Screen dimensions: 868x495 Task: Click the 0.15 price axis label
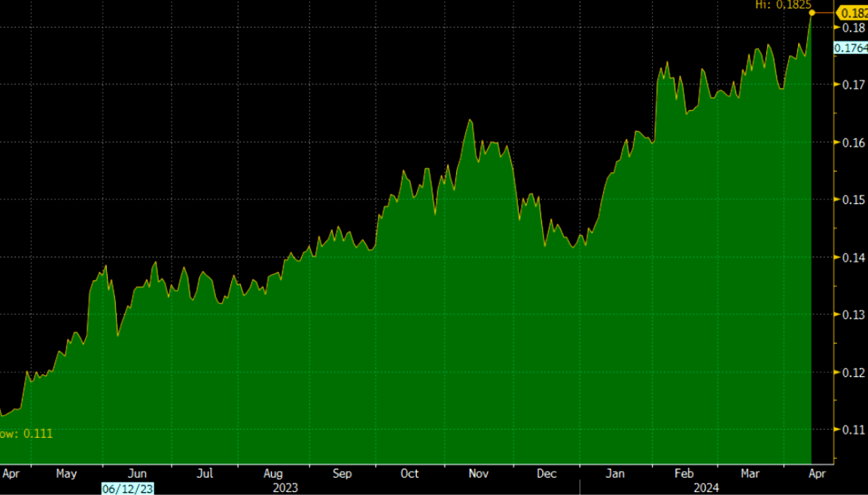(x=852, y=199)
